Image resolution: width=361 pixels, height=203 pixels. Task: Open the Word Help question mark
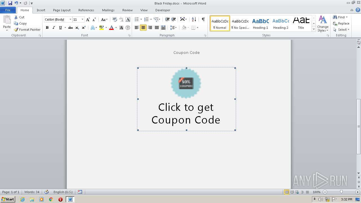(358, 10)
